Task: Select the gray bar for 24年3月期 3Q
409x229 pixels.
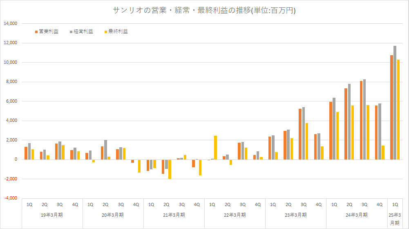Action: (x=364, y=119)
